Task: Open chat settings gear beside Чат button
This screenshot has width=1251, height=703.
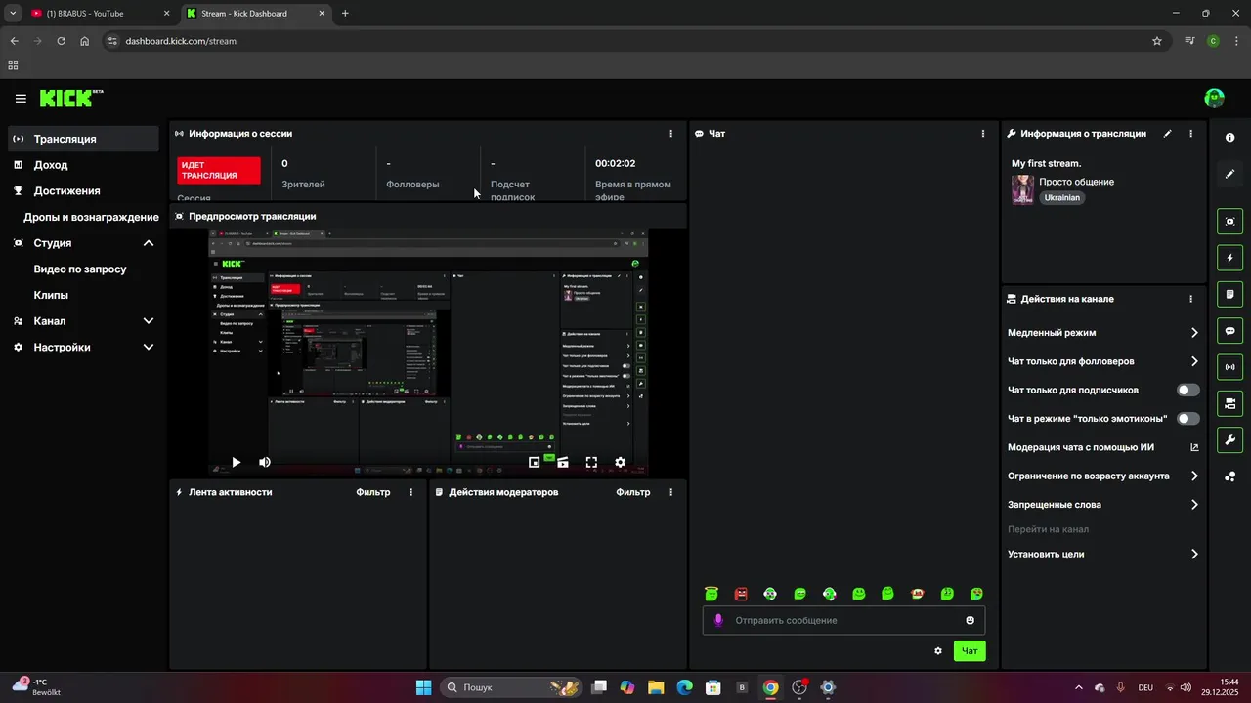Action: click(x=938, y=651)
